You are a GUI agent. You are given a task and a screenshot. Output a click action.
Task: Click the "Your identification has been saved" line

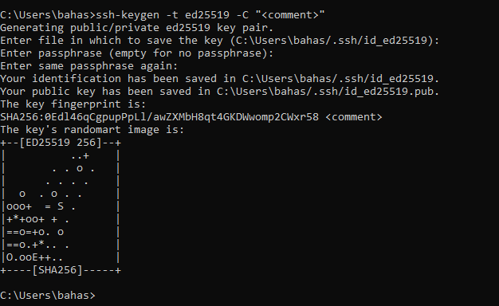coord(219,79)
